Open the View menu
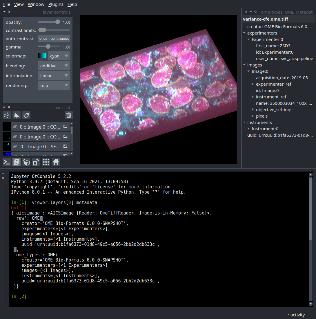The width and height of the screenshot is (316, 319). pos(19,4)
